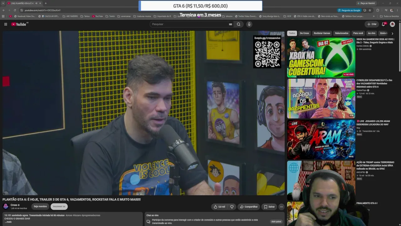401x226 pixels.
Task: Open the YouTube bookmark in bookmarks bar
Action: (x=97, y=16)
